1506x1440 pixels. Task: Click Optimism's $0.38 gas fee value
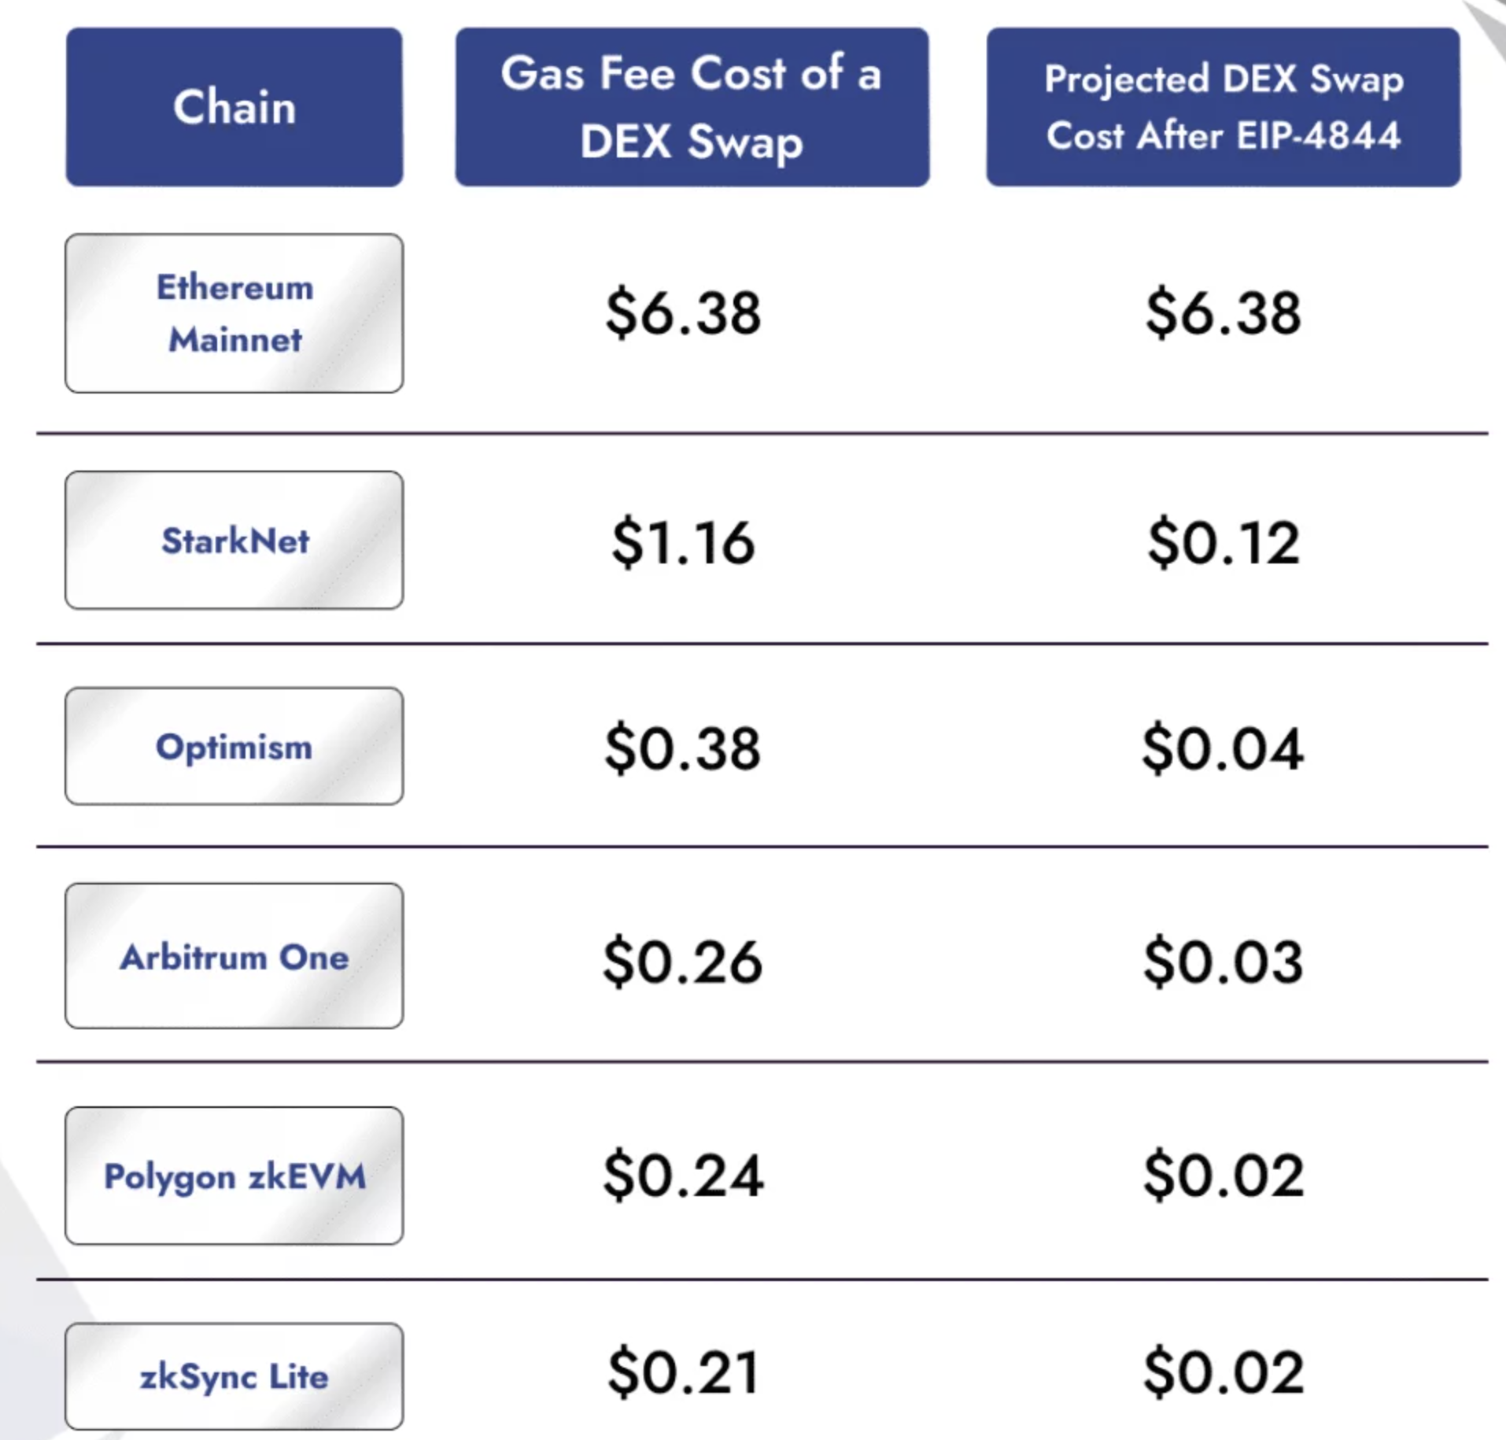[683, 748]
